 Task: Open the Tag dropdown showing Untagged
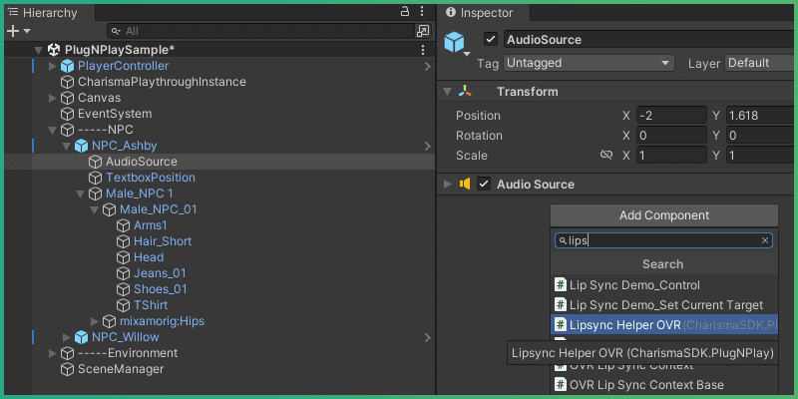coord(589,63)
